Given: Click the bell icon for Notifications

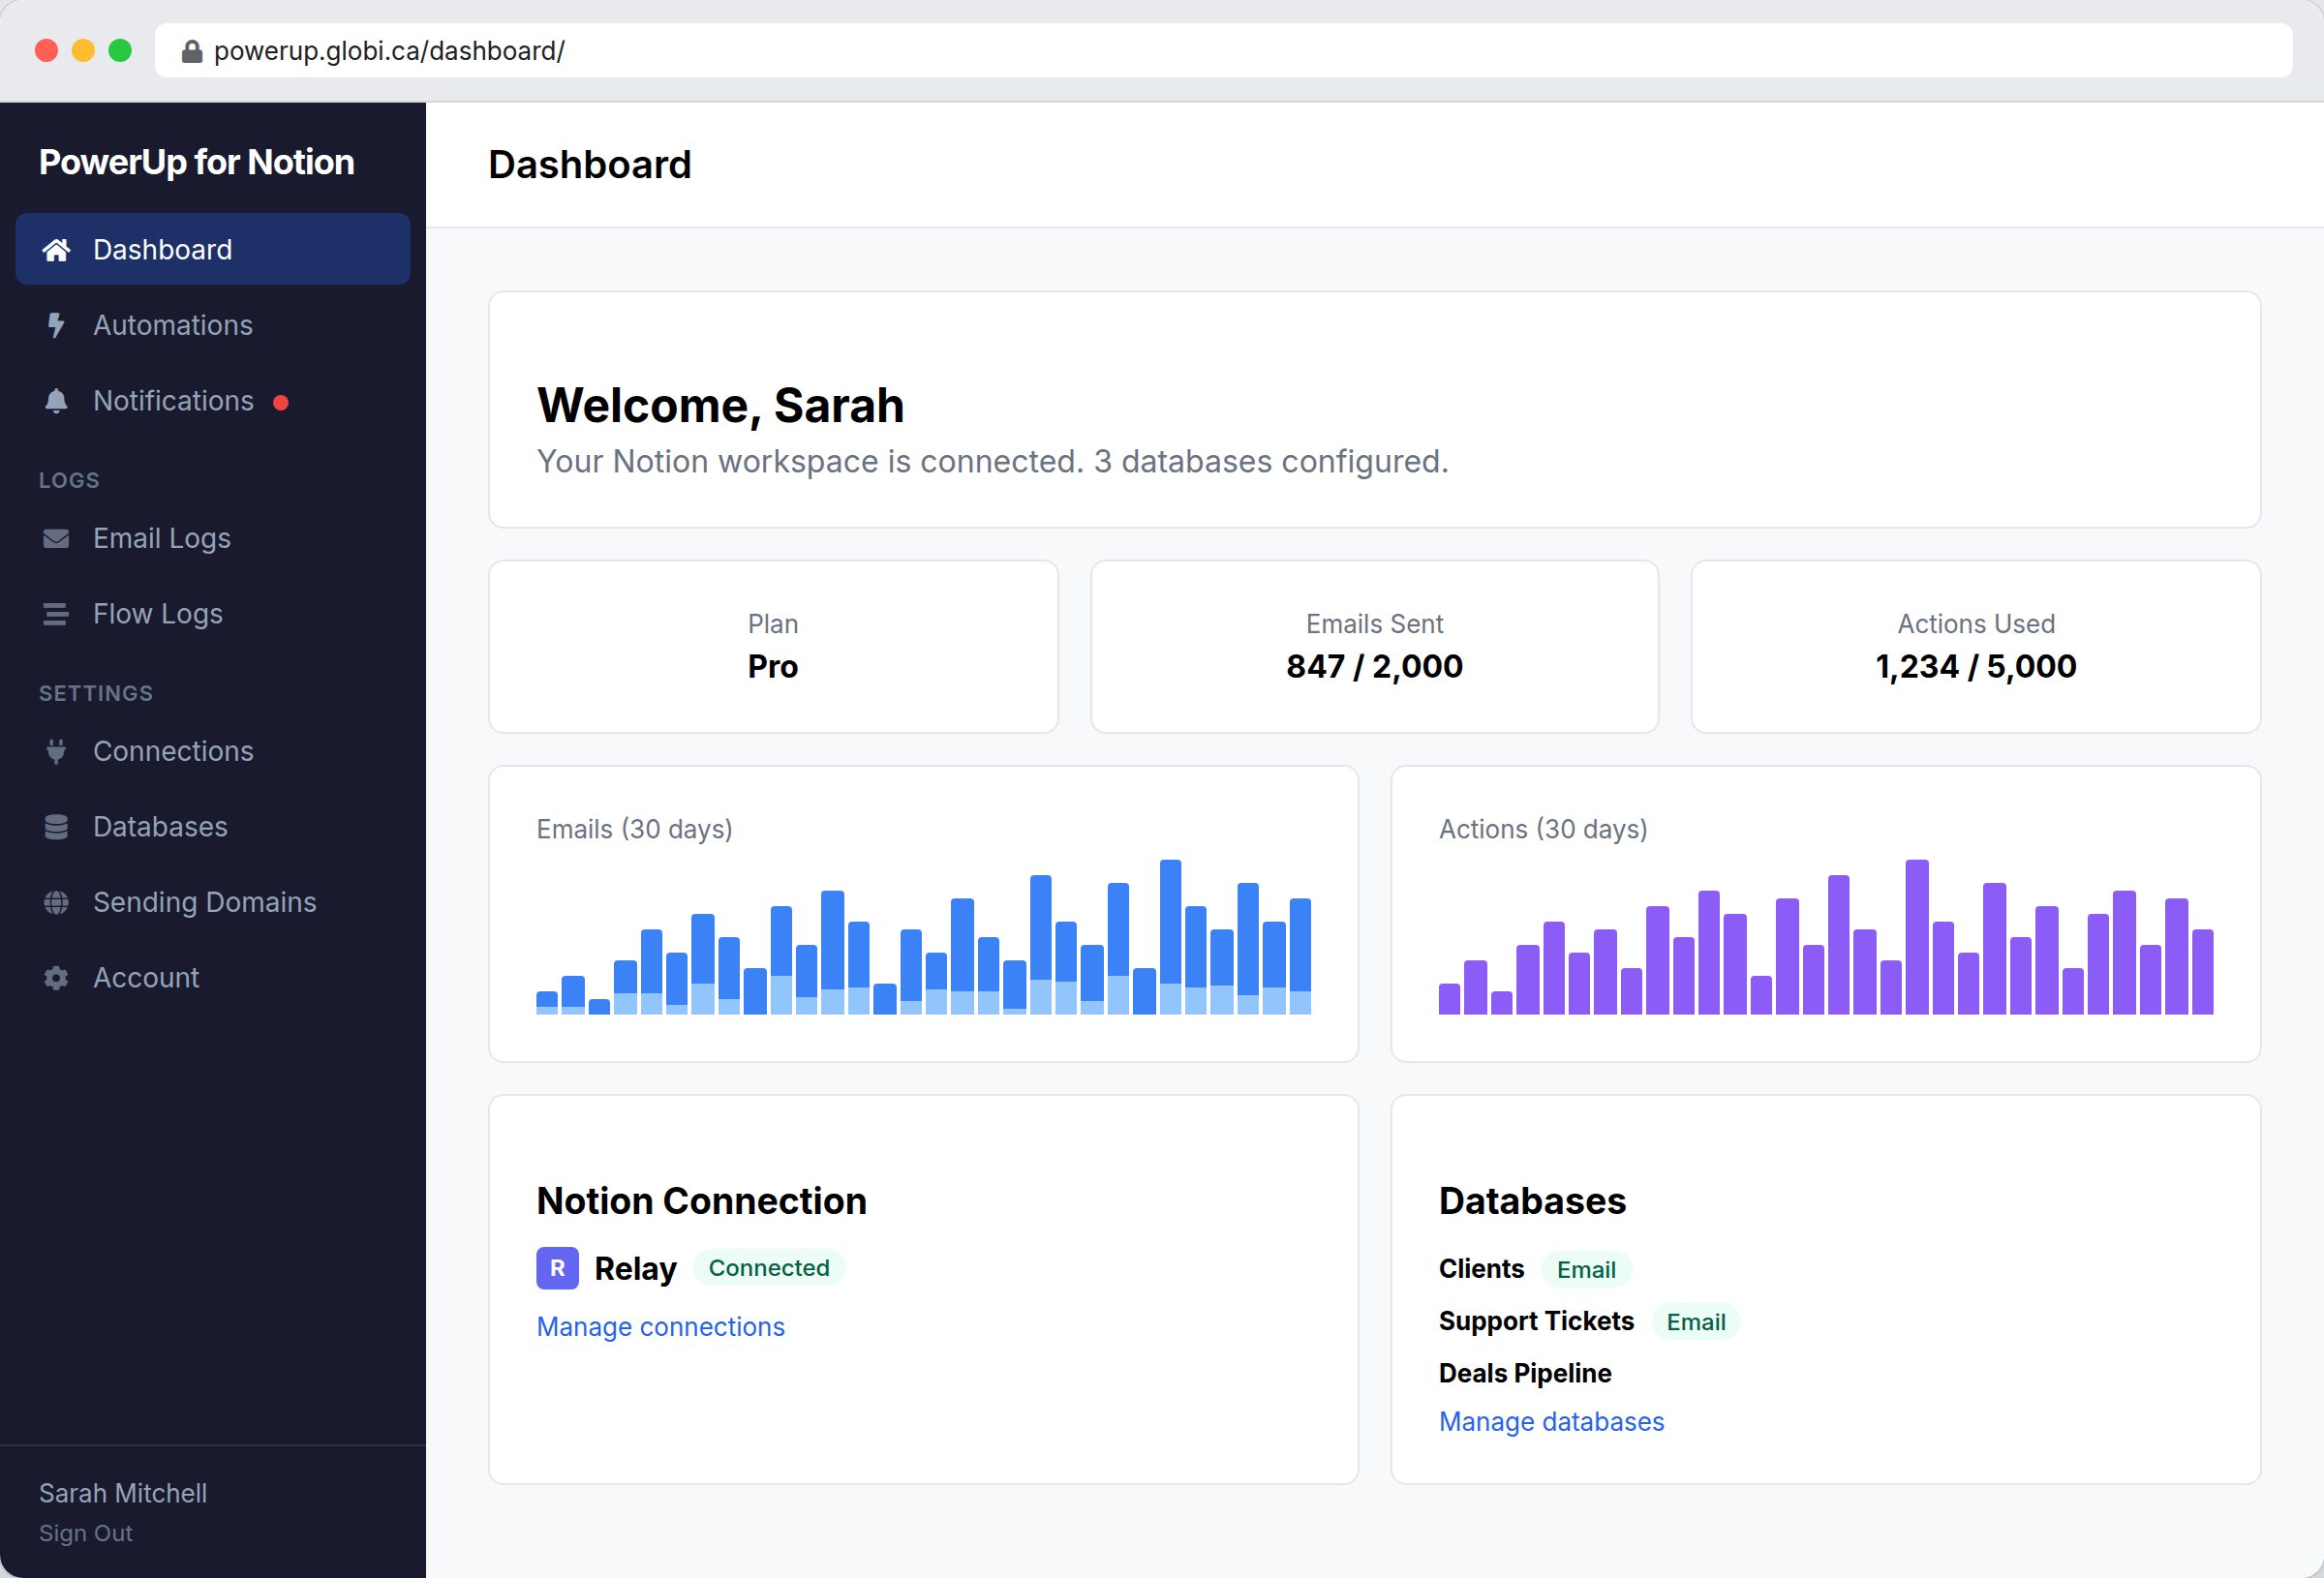Looking at the screenshot, I should pyautogui.click(x=56, y=400).
